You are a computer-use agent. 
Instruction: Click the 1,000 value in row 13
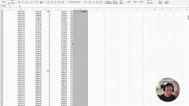coord(48,11)
